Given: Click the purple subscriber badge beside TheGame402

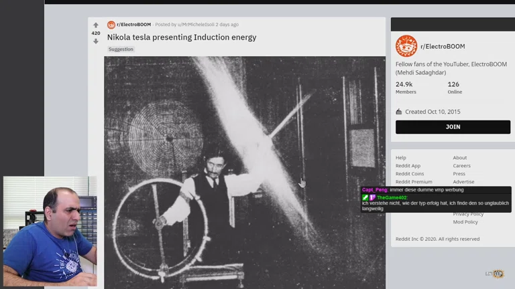Looking at the screenshot, I should 372,198.
